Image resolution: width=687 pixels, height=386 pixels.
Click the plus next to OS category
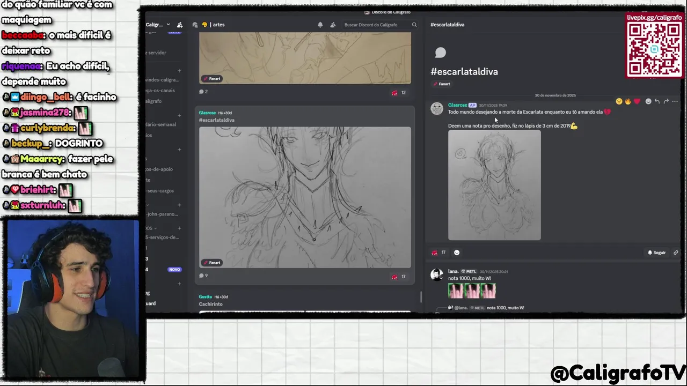[179, 228]
